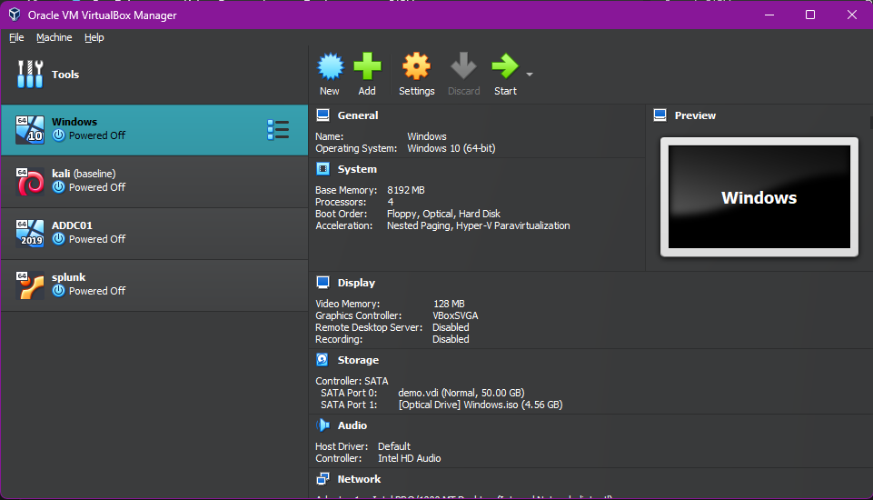Click the Intel HD Audio controller value

tap(409, 458)
